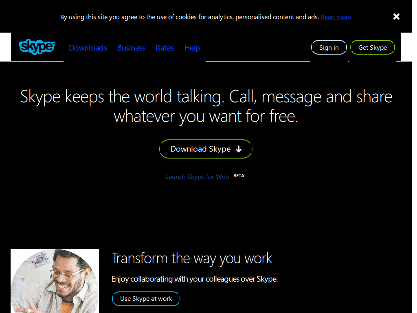Click the Skype keeps the world talking headline
The width and height of the screenshot is (417, 313).
(206, 106)
